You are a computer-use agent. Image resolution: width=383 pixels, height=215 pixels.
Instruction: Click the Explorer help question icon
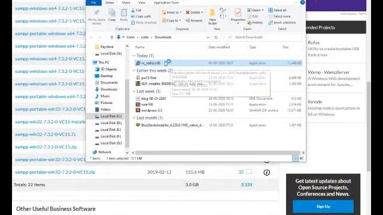point(302,2)
